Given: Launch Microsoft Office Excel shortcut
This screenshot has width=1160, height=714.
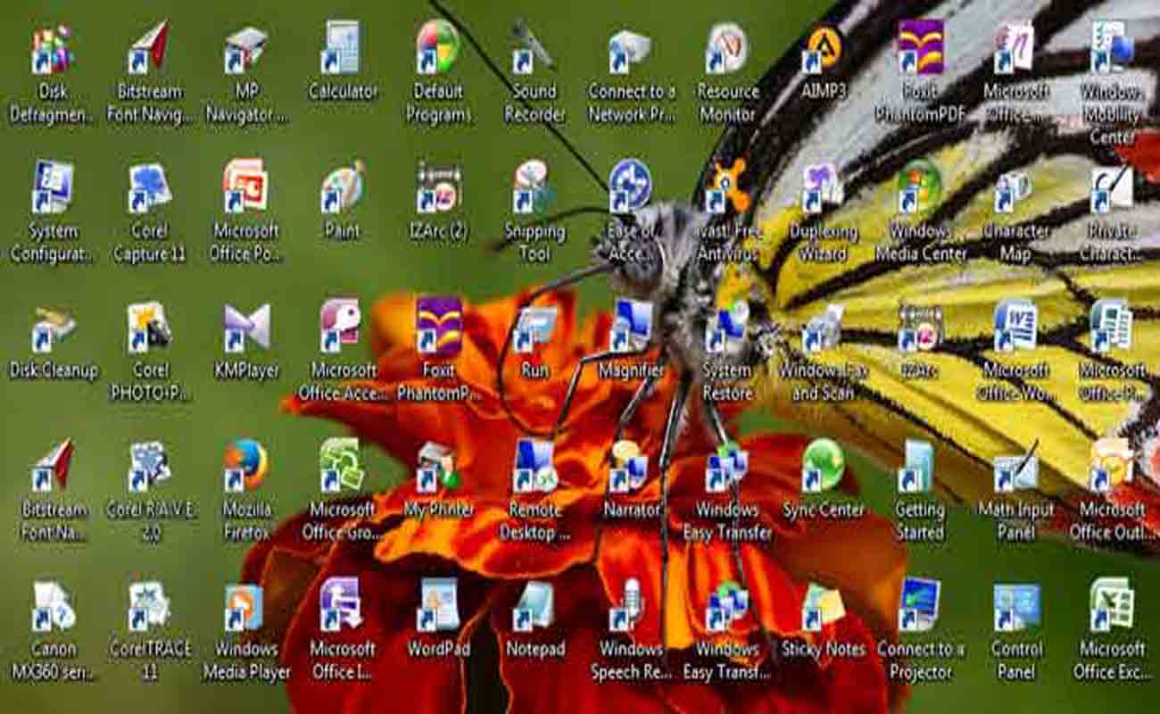Looking at the screenshot, I should coord(1112,605).
